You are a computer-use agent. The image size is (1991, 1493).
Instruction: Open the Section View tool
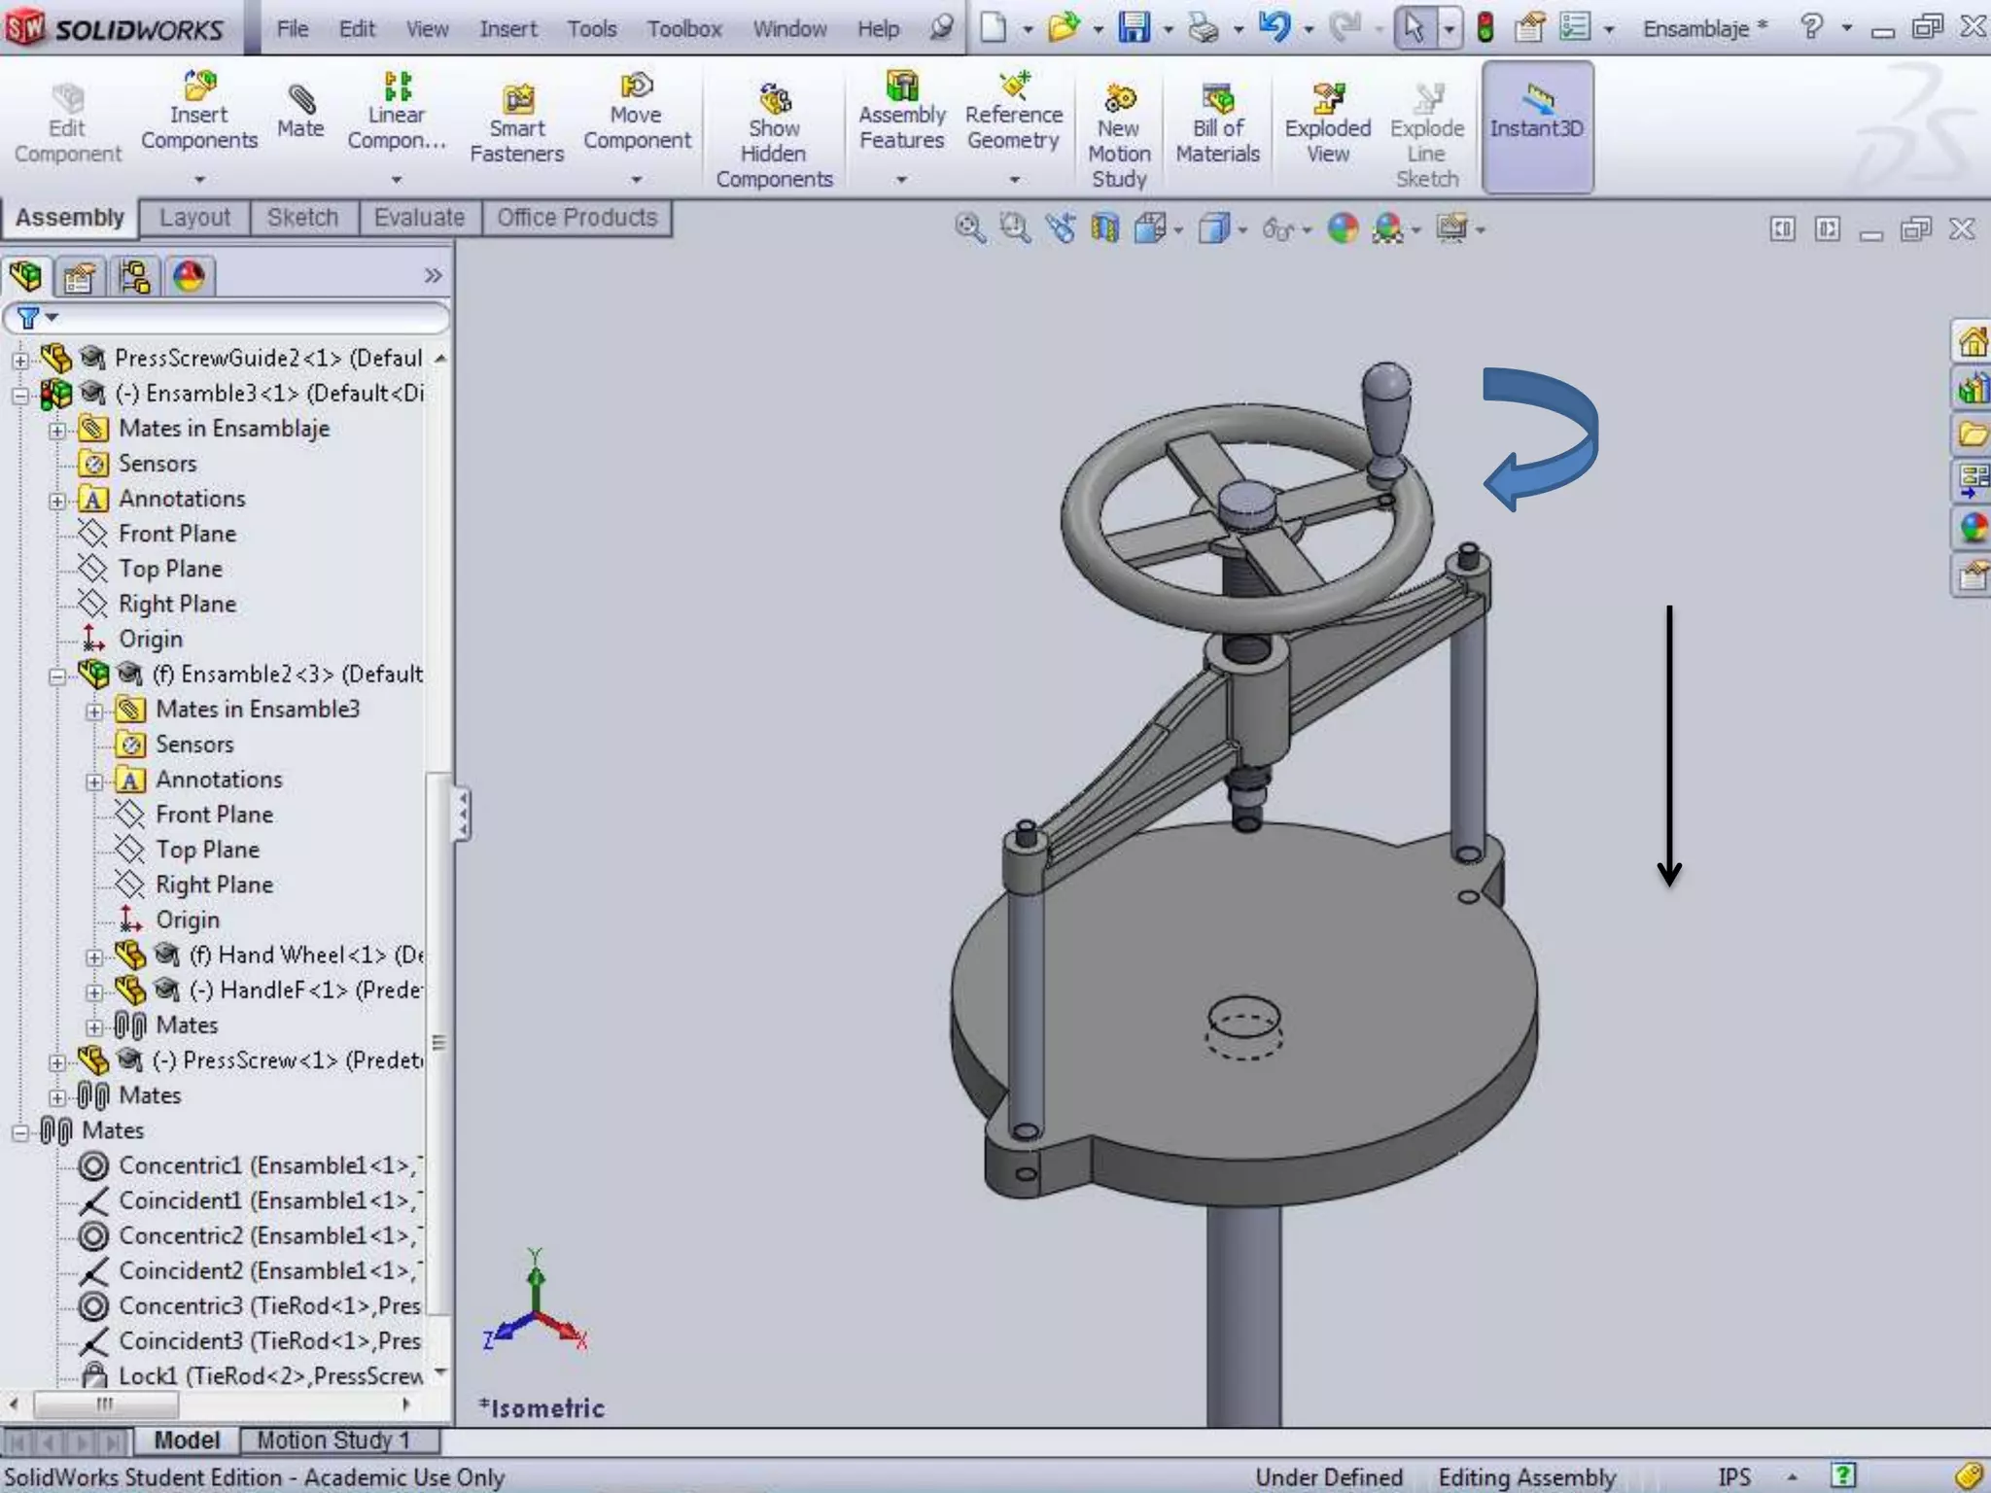[1104, 229]
